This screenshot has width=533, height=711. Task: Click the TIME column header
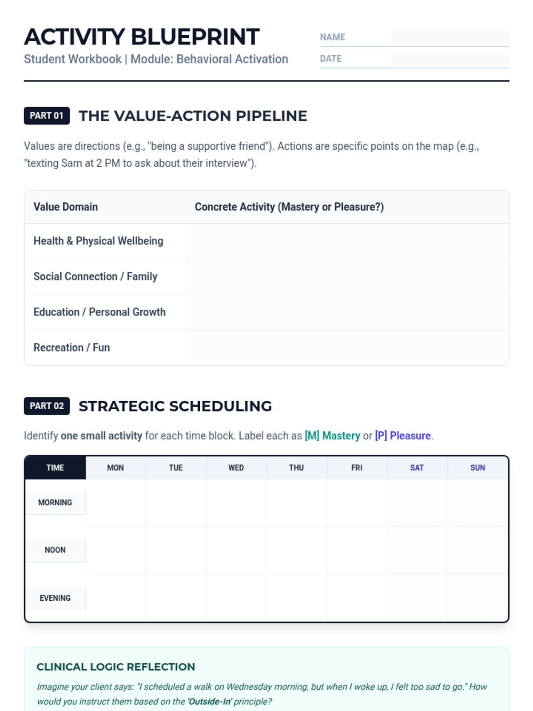(x=55, y=468)
